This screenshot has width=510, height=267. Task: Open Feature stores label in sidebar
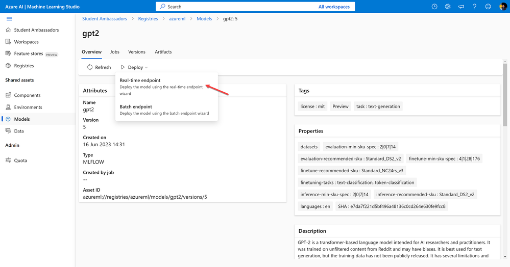[29, 54]
